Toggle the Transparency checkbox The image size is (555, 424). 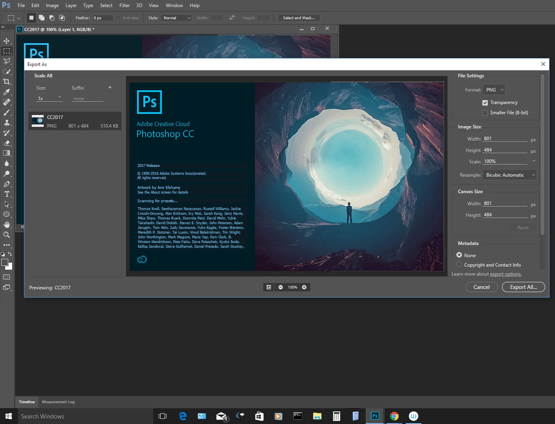(x=485, y=103)
